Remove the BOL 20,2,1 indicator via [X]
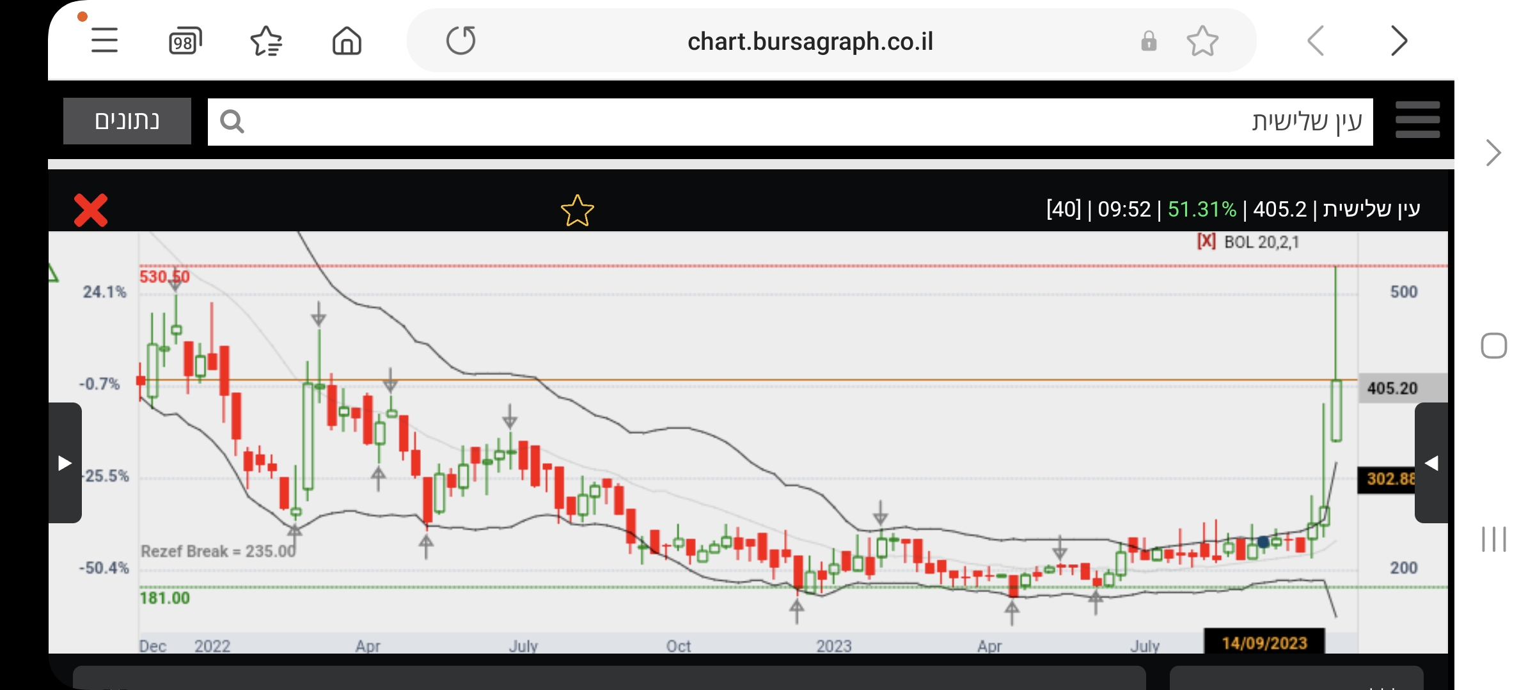 click(x=1206, y=241)
